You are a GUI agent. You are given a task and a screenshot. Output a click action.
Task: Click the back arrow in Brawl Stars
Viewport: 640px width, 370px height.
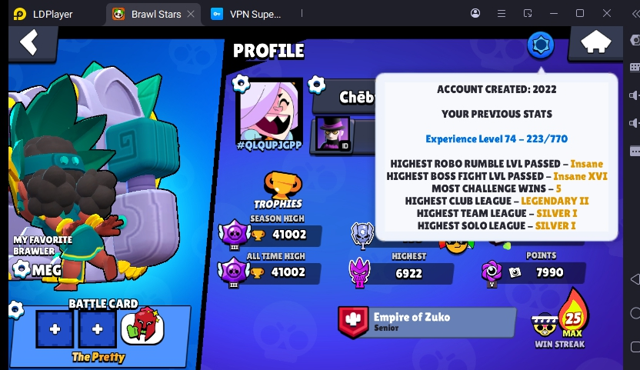pyautogui.click(x=29, y=42)
